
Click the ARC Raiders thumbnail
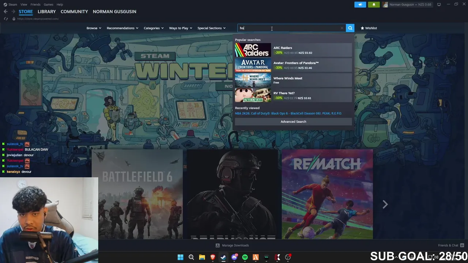click(x=253, y=50)
